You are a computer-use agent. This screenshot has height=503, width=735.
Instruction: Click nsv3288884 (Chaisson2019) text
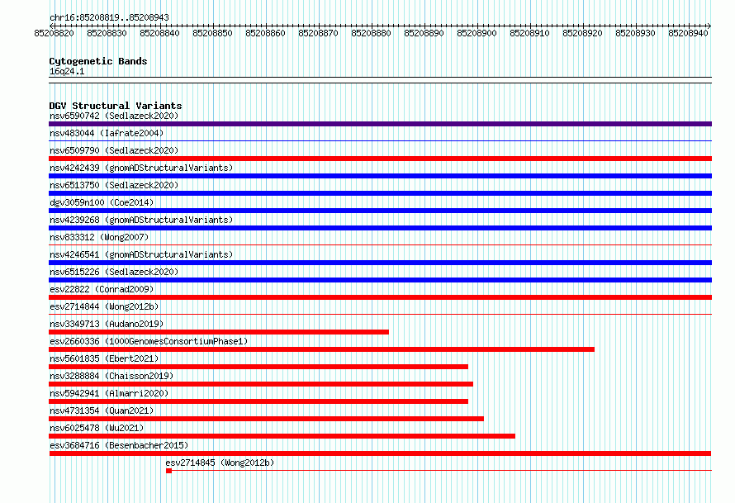pyautogui.click(x=111, y=376)
